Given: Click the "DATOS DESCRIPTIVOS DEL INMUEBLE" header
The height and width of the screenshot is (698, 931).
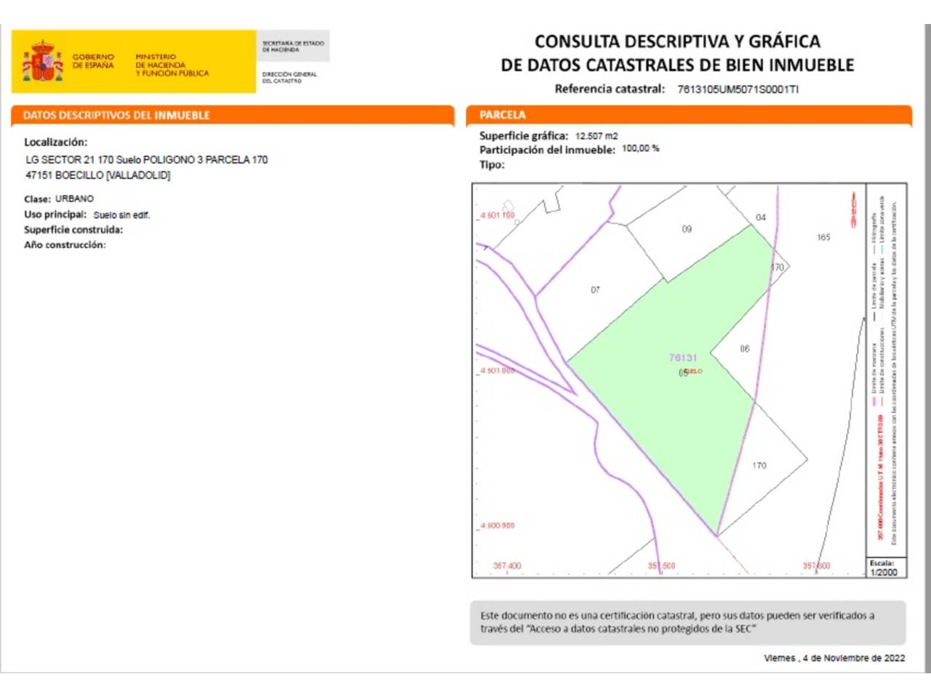Looking at the screenshot, I should 116,115.
